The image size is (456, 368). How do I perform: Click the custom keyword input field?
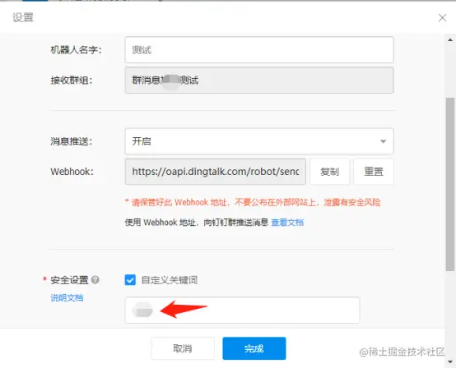point(243,310)
